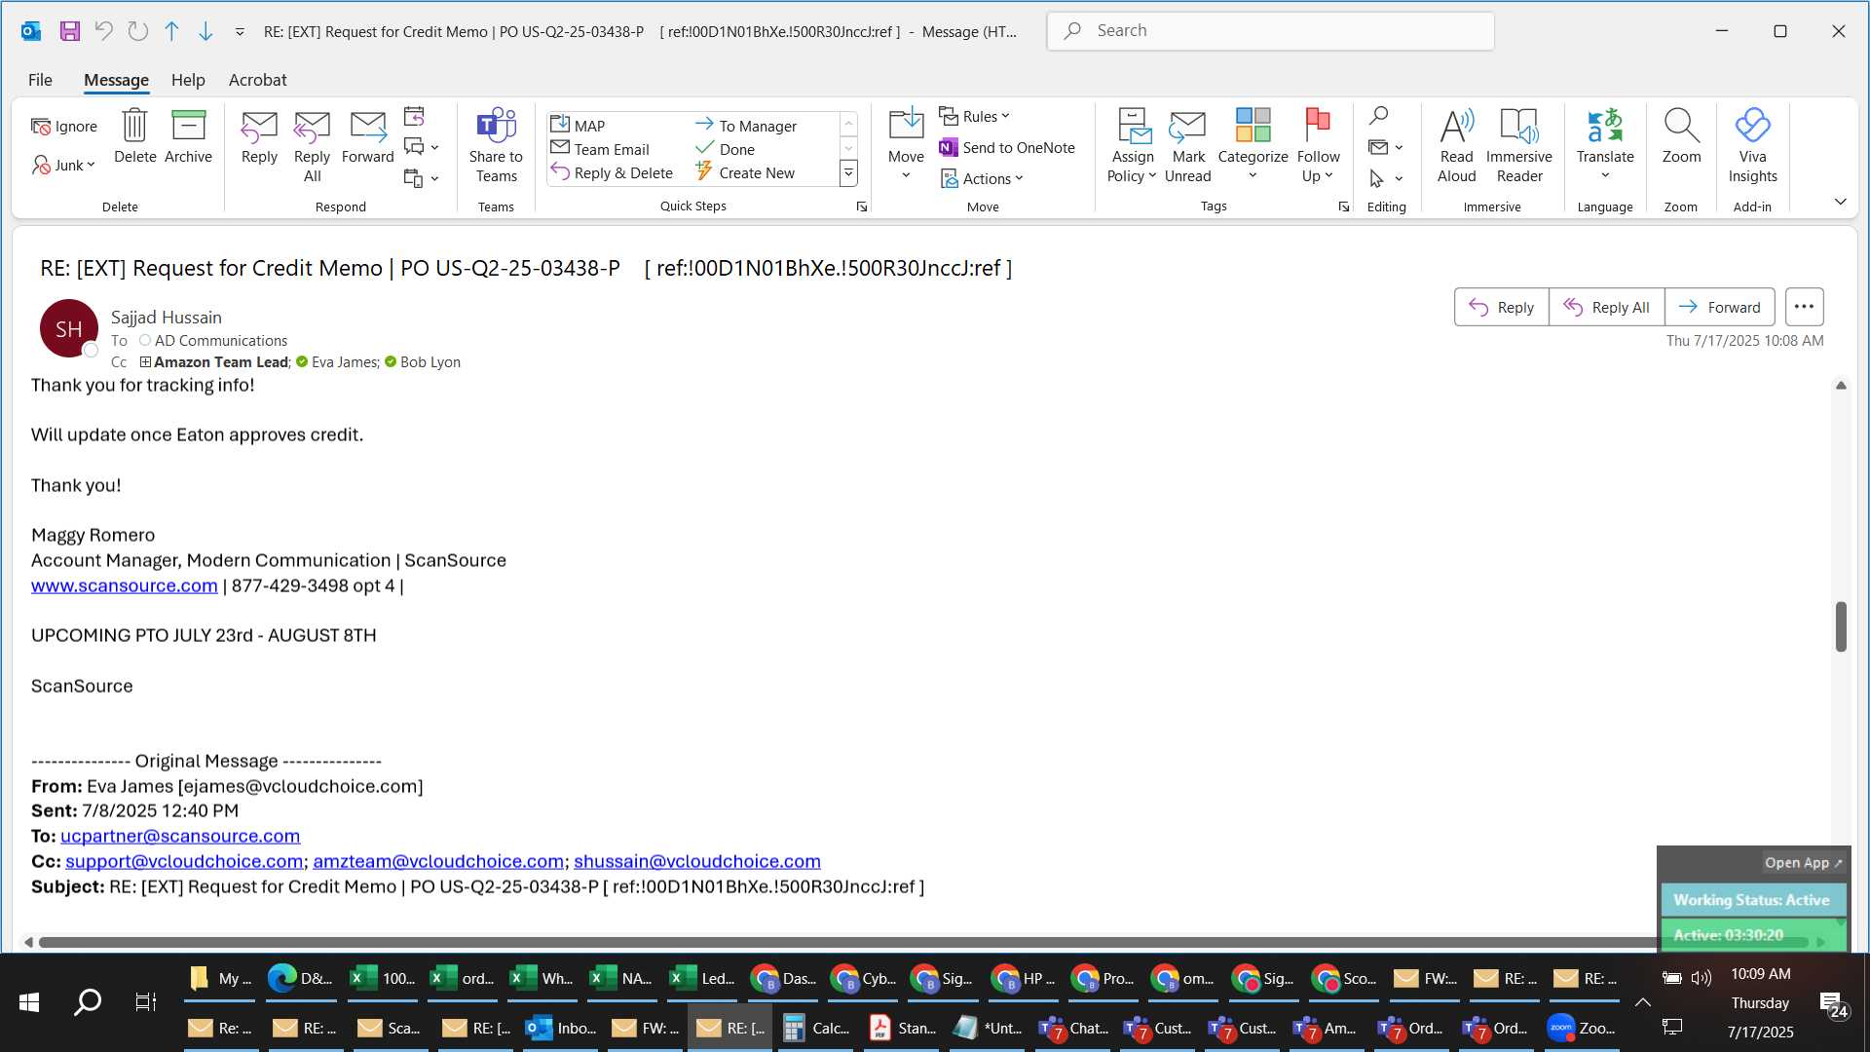Screen dimensions: 1870x1052
Task: Click support@vcloudchoice.com email link
Action: pyautogui.click(x=184, y=861)
